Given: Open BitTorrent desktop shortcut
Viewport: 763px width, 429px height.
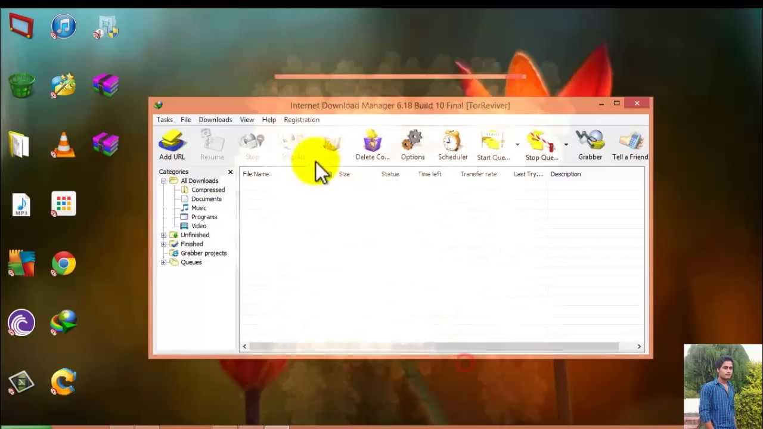Looking at the screenshot, I should coord(21,323).
